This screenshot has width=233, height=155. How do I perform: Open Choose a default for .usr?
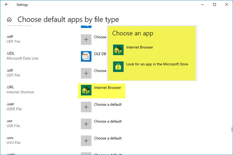pyautogui.click(x=108, y=121)
